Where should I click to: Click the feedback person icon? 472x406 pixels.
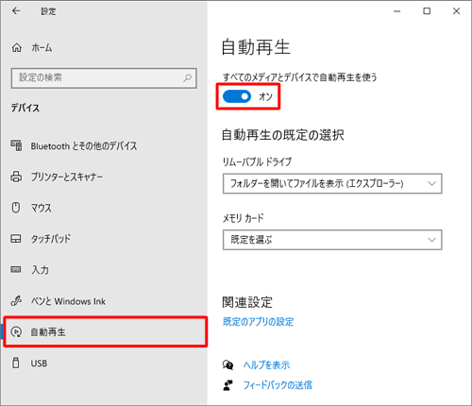[228, 385]
